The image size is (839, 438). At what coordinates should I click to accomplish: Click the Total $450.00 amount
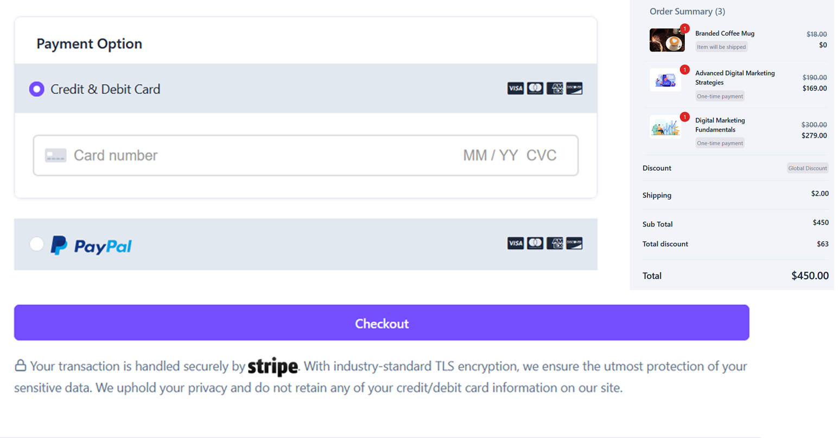[810, 276]
